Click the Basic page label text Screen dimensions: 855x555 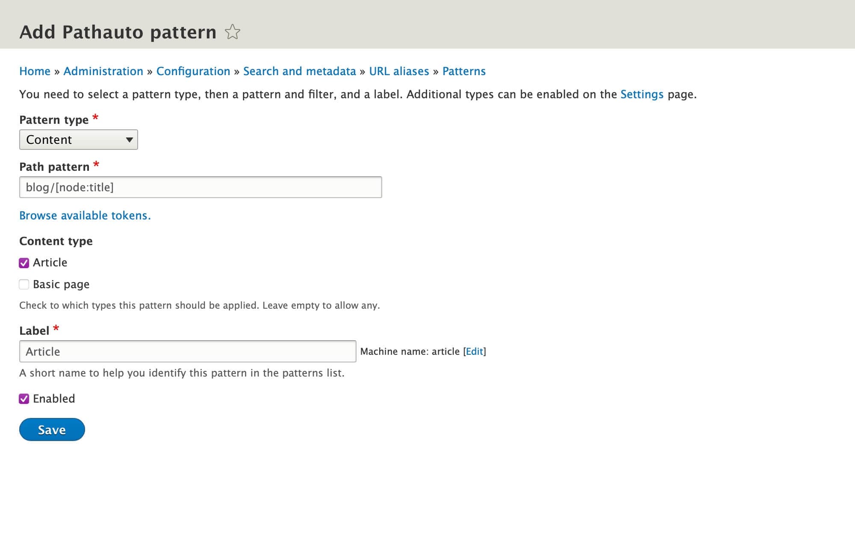pyautogui.click(x=61, y=284)
